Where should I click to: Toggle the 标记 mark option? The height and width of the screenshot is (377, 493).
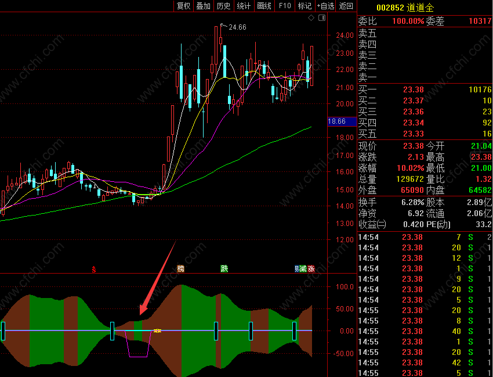pos(304,6)
